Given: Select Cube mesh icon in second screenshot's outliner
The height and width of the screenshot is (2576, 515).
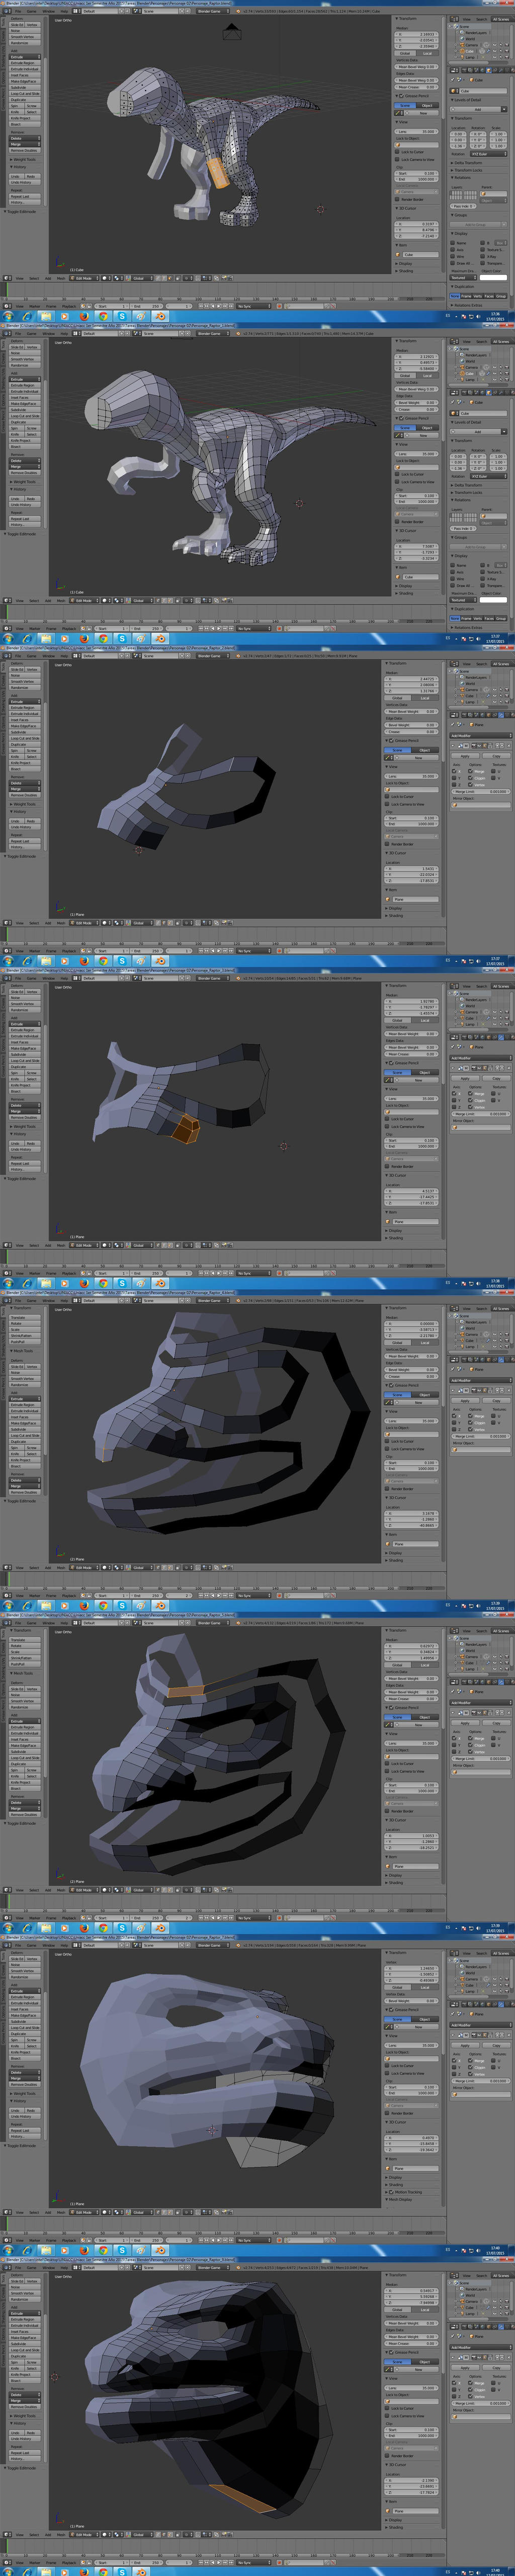Looking at the screenshot, I should (x=462, y=373).
